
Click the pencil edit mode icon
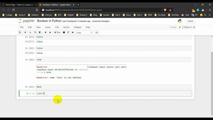[180, 27]
